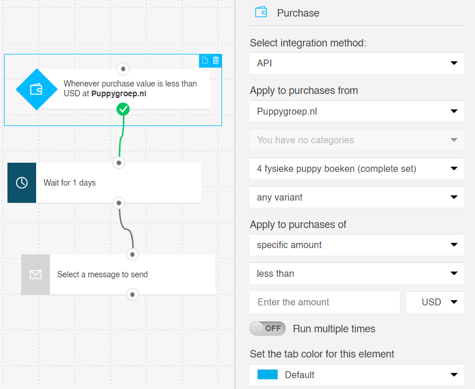The image size is (475, 389).
Task: Expand the 4 fysieke puppy boeken dropdown
Action: pos(357,168)
